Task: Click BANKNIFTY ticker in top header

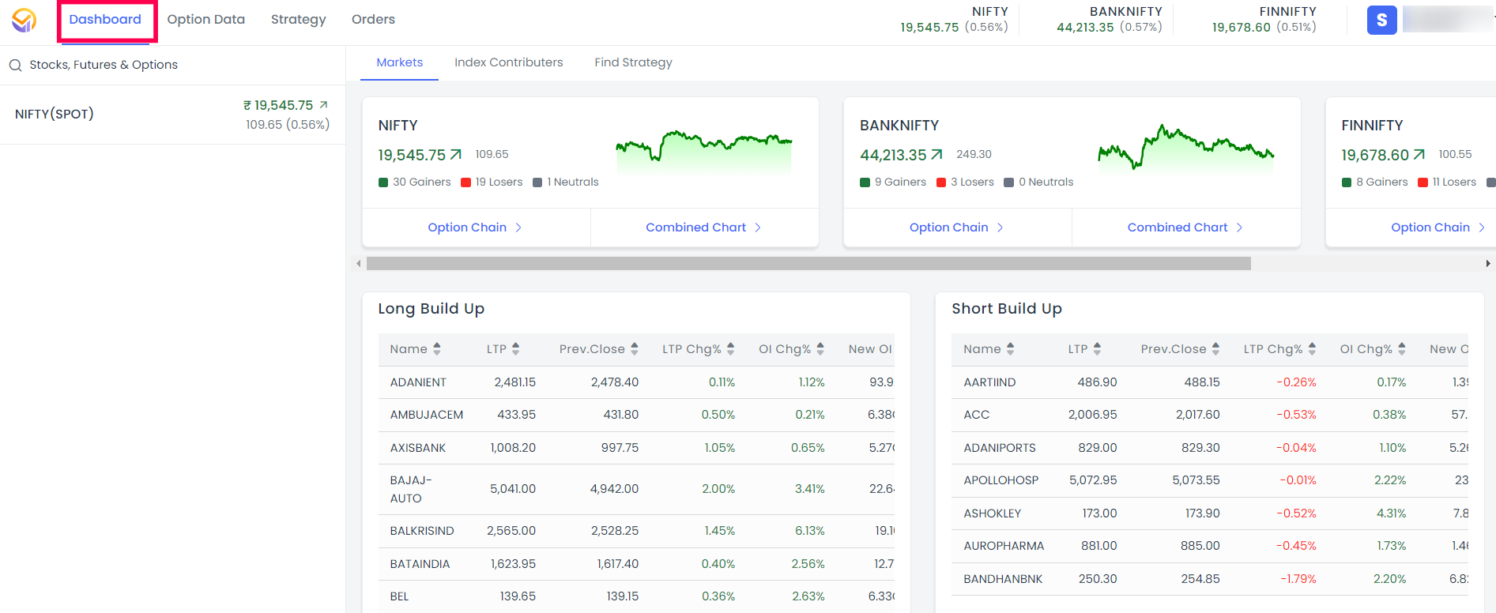Action: [x=1110, y=20]
